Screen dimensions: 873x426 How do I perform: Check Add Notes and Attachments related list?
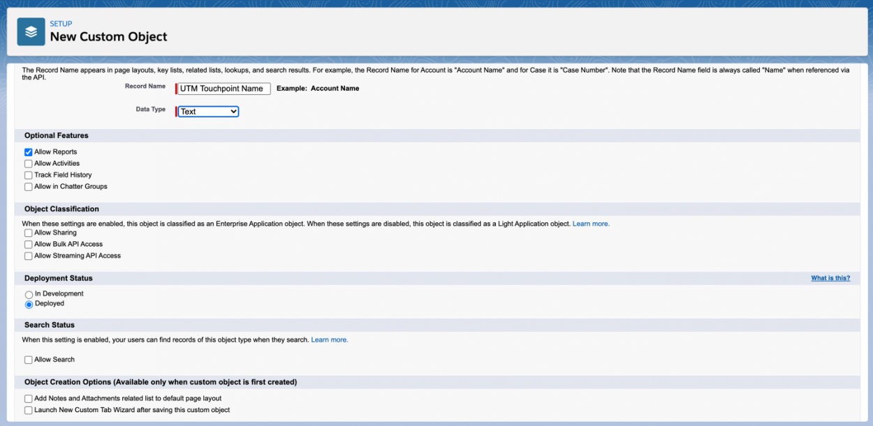(29, 399)
